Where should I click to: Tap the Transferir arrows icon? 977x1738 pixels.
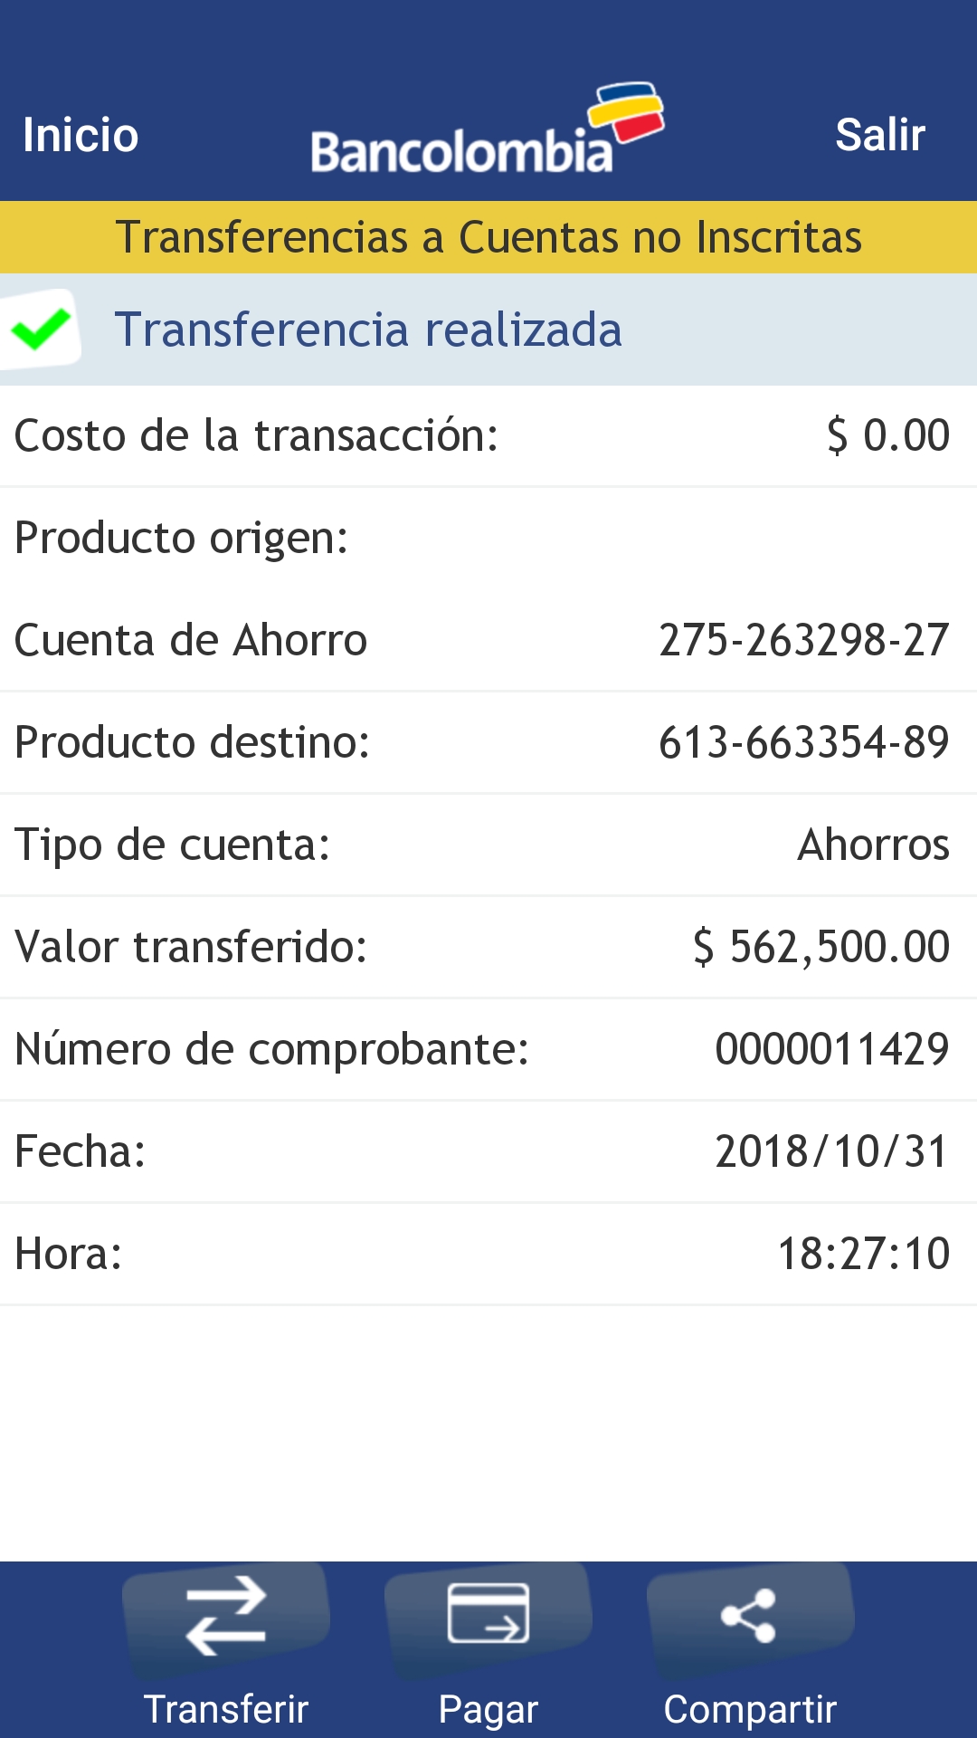coord(225,1616)
